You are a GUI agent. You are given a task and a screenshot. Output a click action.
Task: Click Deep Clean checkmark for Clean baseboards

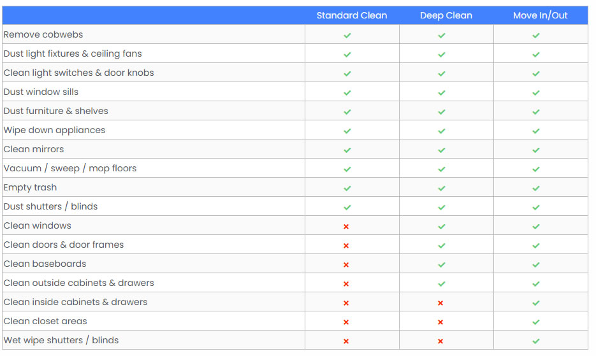(x=442, y=264)
